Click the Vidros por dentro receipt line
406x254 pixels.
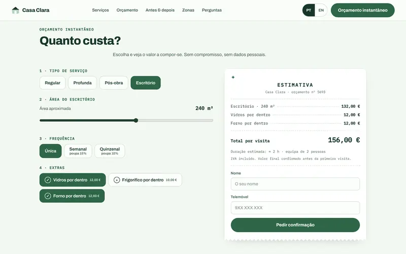[295, 115]
